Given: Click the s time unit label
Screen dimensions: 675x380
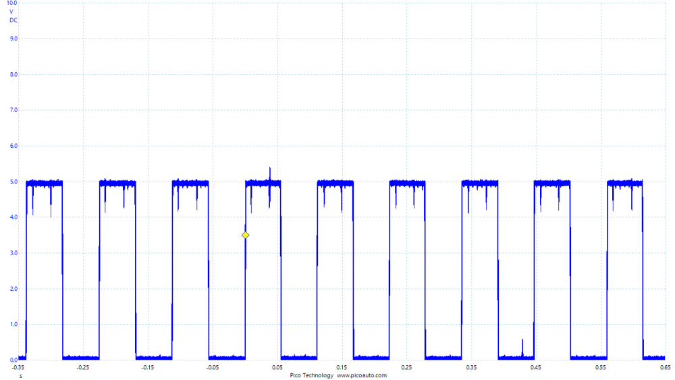Looking at the screenshot, I should pos(20,375).
